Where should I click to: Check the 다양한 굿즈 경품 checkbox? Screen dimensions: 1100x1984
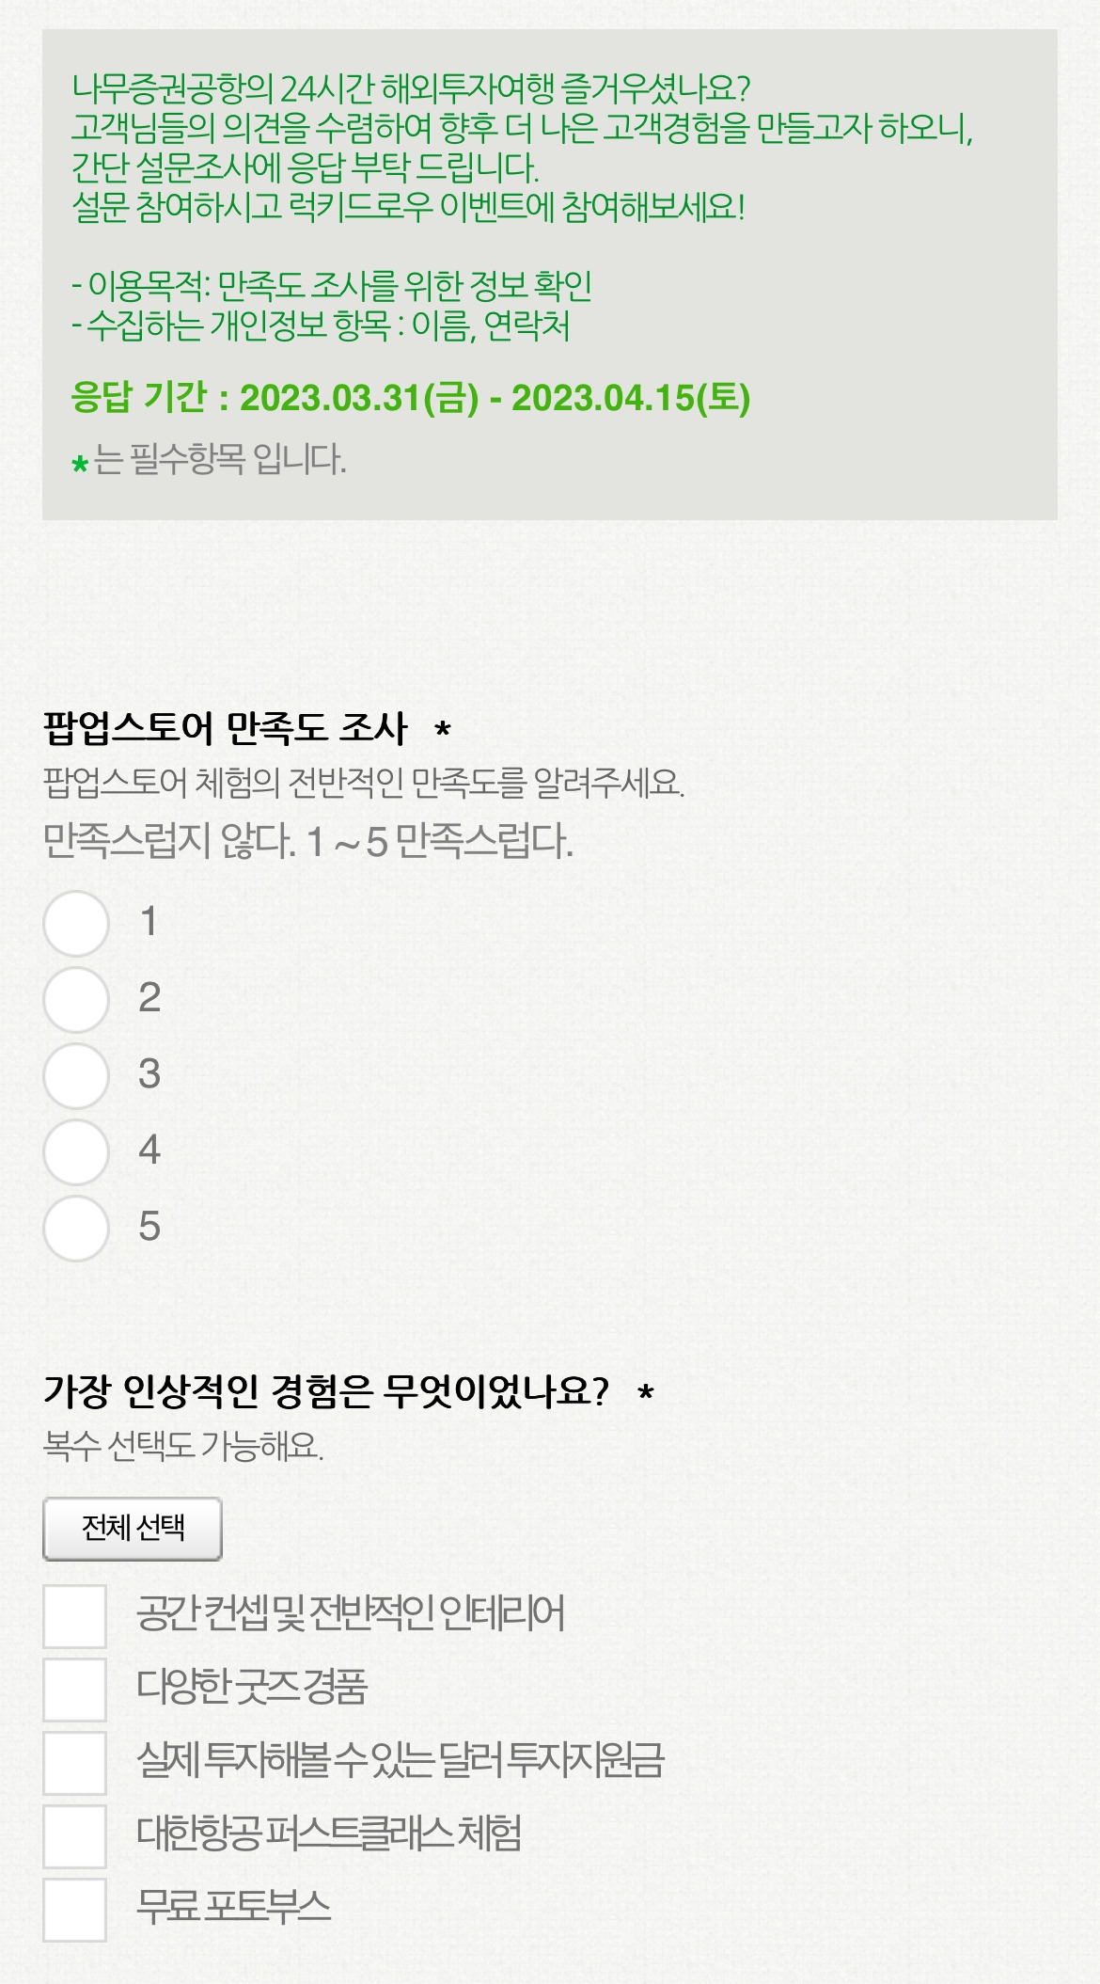click(x=74, y=1690)
